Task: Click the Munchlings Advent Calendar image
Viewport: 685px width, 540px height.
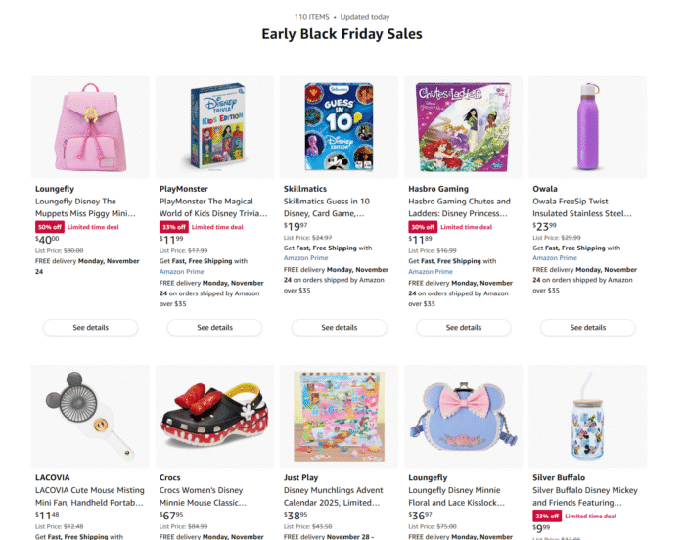Action: coord(339,417)
